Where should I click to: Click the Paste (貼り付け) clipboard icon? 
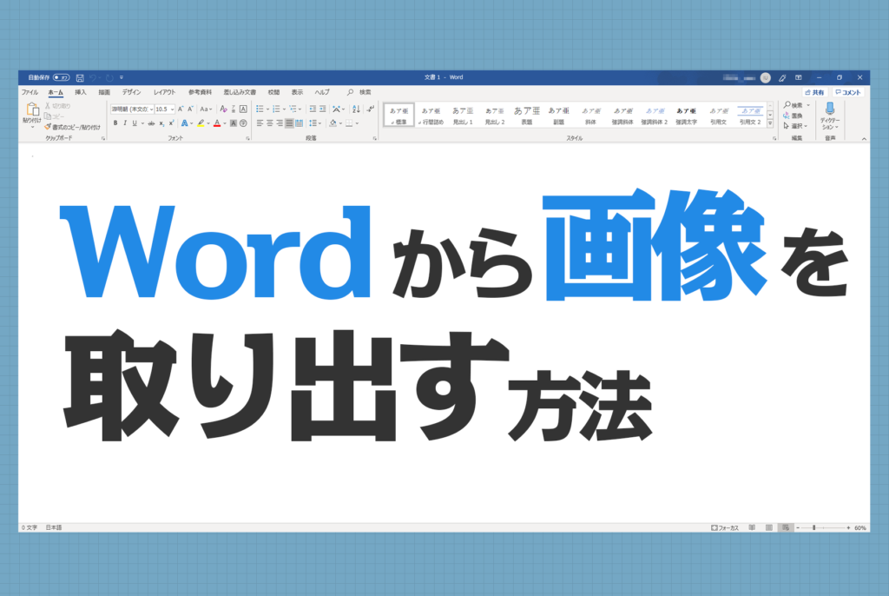pyautogui.click(x=31, y=110)
